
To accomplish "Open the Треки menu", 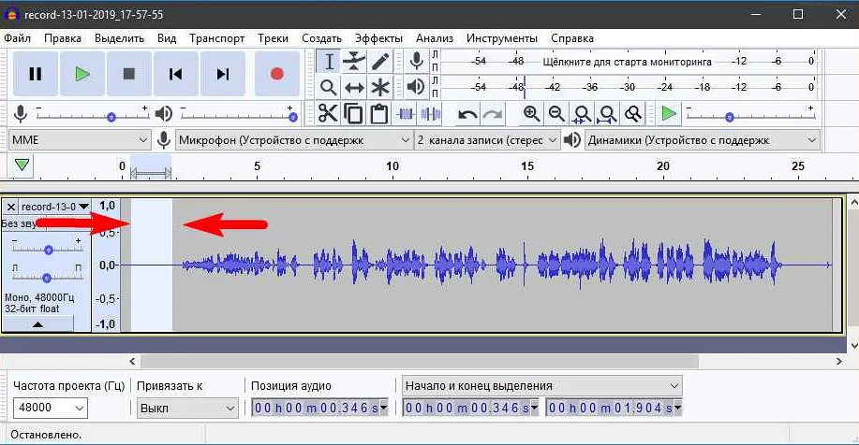I will (273, 38).
